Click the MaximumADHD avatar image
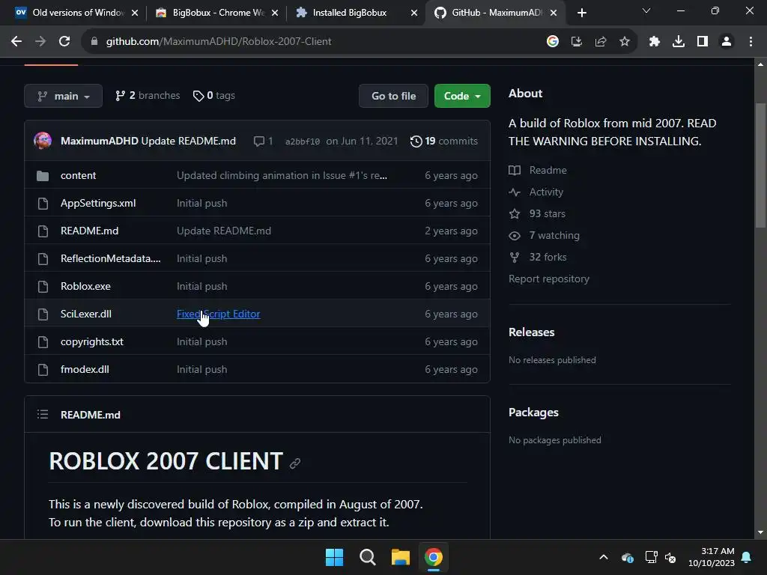Image resolution: width=767 pixels, height=575 pixels. pyautogui.click(x=43, y=141)
